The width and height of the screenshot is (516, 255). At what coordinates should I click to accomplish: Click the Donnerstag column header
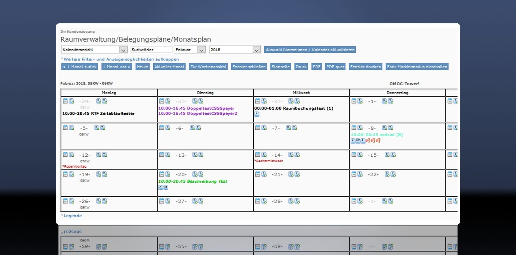(x=398, y=93)
